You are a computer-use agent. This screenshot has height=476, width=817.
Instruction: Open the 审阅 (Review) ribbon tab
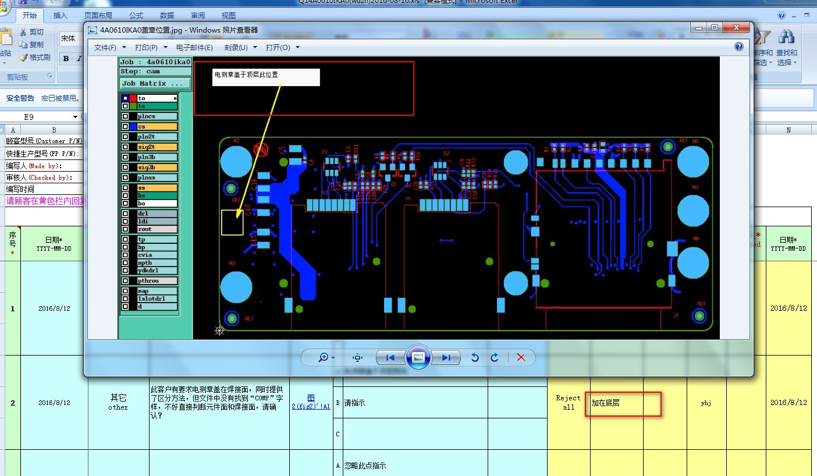click(198, 16)
